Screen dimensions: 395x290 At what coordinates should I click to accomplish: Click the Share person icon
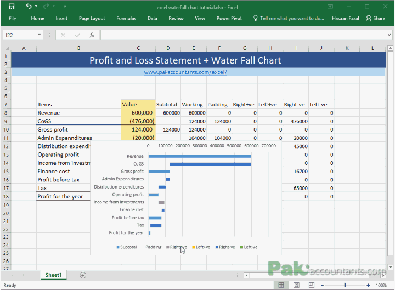pyautogui.click(x=369, y=19)
